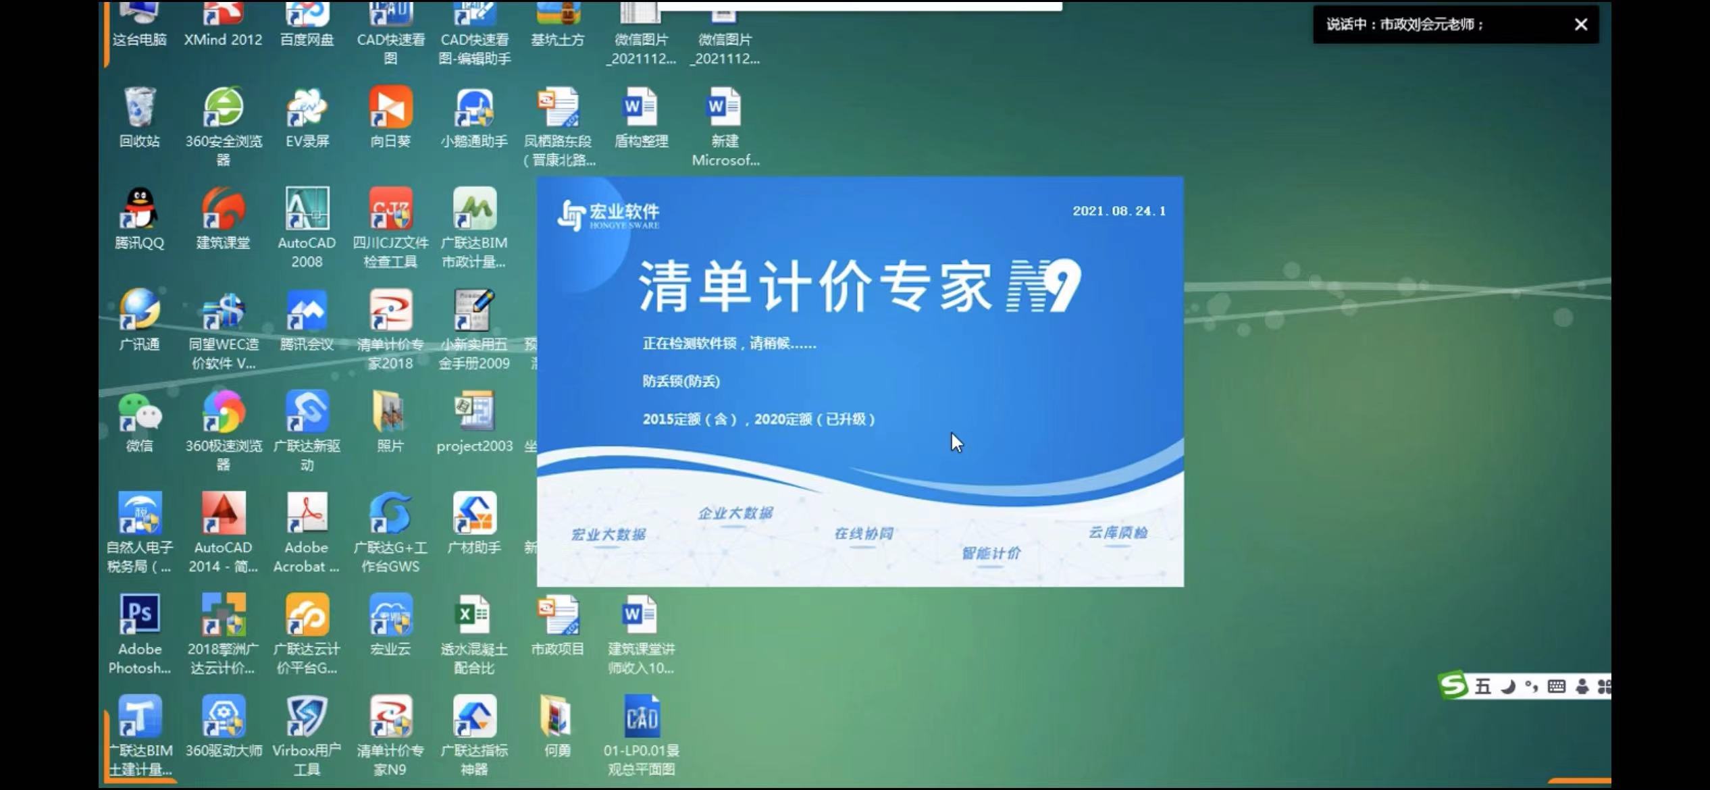Launch 广讯通 desktop icon
1710x790 pixels.
pos(139,320)
